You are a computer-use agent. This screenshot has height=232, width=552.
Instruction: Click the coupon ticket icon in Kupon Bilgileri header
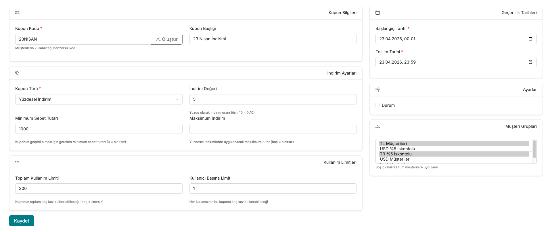click(17, 13)
